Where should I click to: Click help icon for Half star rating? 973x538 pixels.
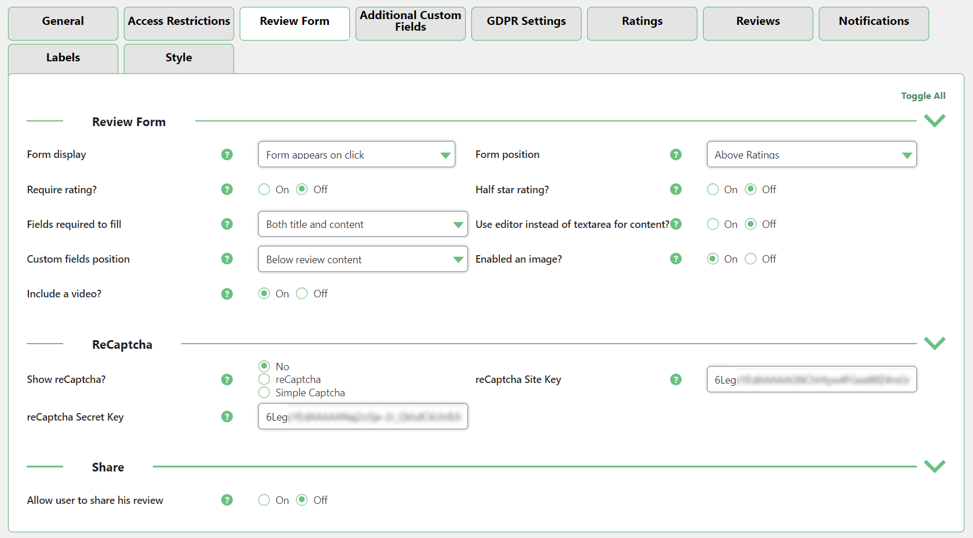(x=675, y=189)
